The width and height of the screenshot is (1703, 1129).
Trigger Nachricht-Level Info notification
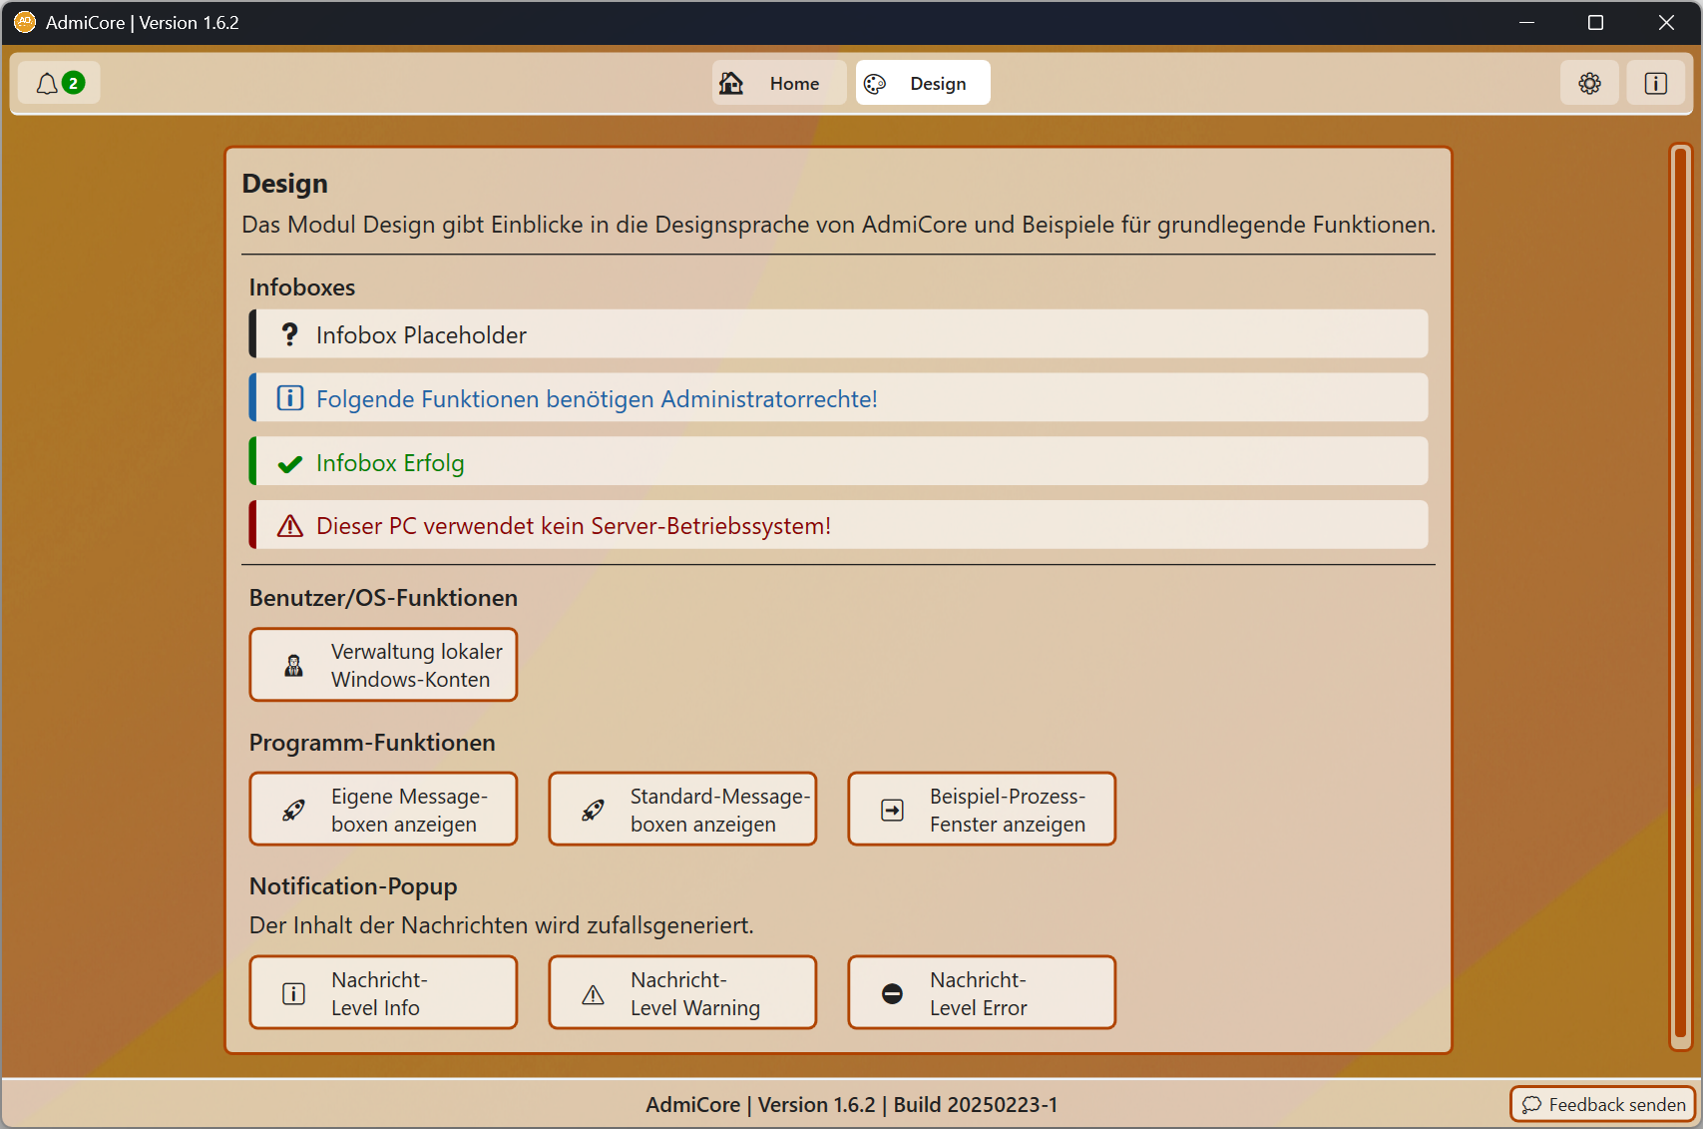click(x=383, y=992)
